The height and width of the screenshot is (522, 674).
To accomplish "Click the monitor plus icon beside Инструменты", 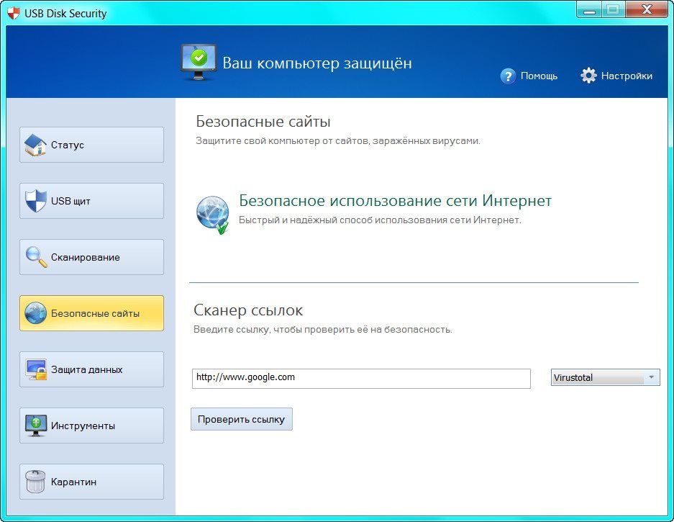I will [x=36, y=426].
